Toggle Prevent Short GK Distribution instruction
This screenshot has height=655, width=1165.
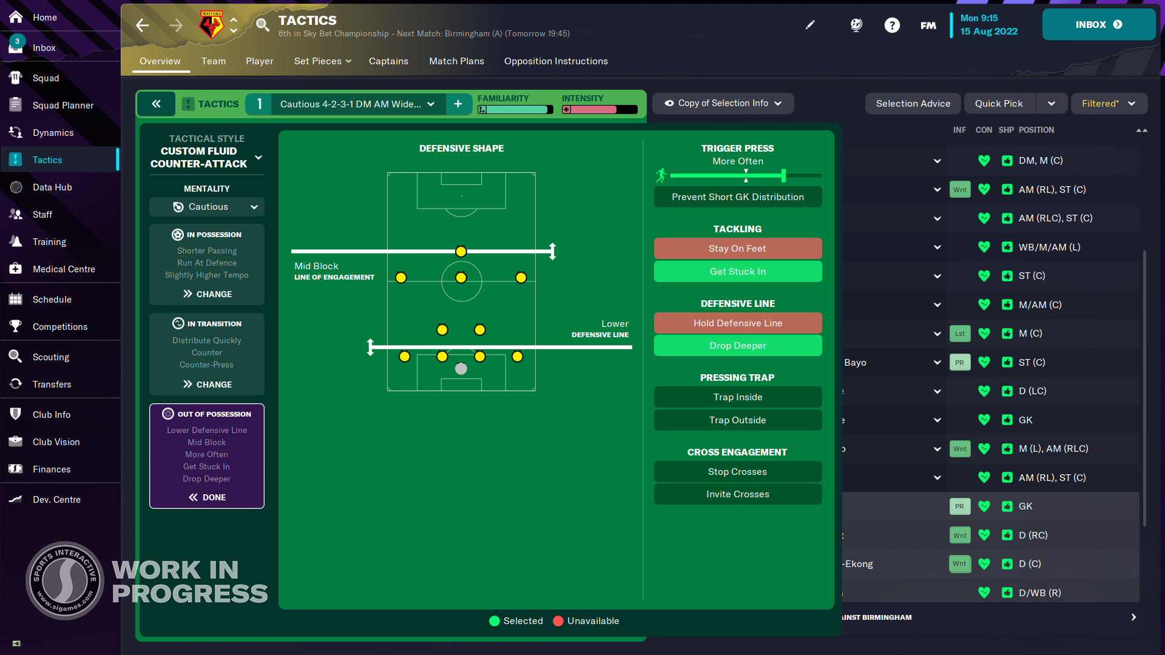pyautogui.click(x=738, y=196)
